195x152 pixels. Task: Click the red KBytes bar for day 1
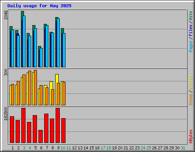pos(12,130)
